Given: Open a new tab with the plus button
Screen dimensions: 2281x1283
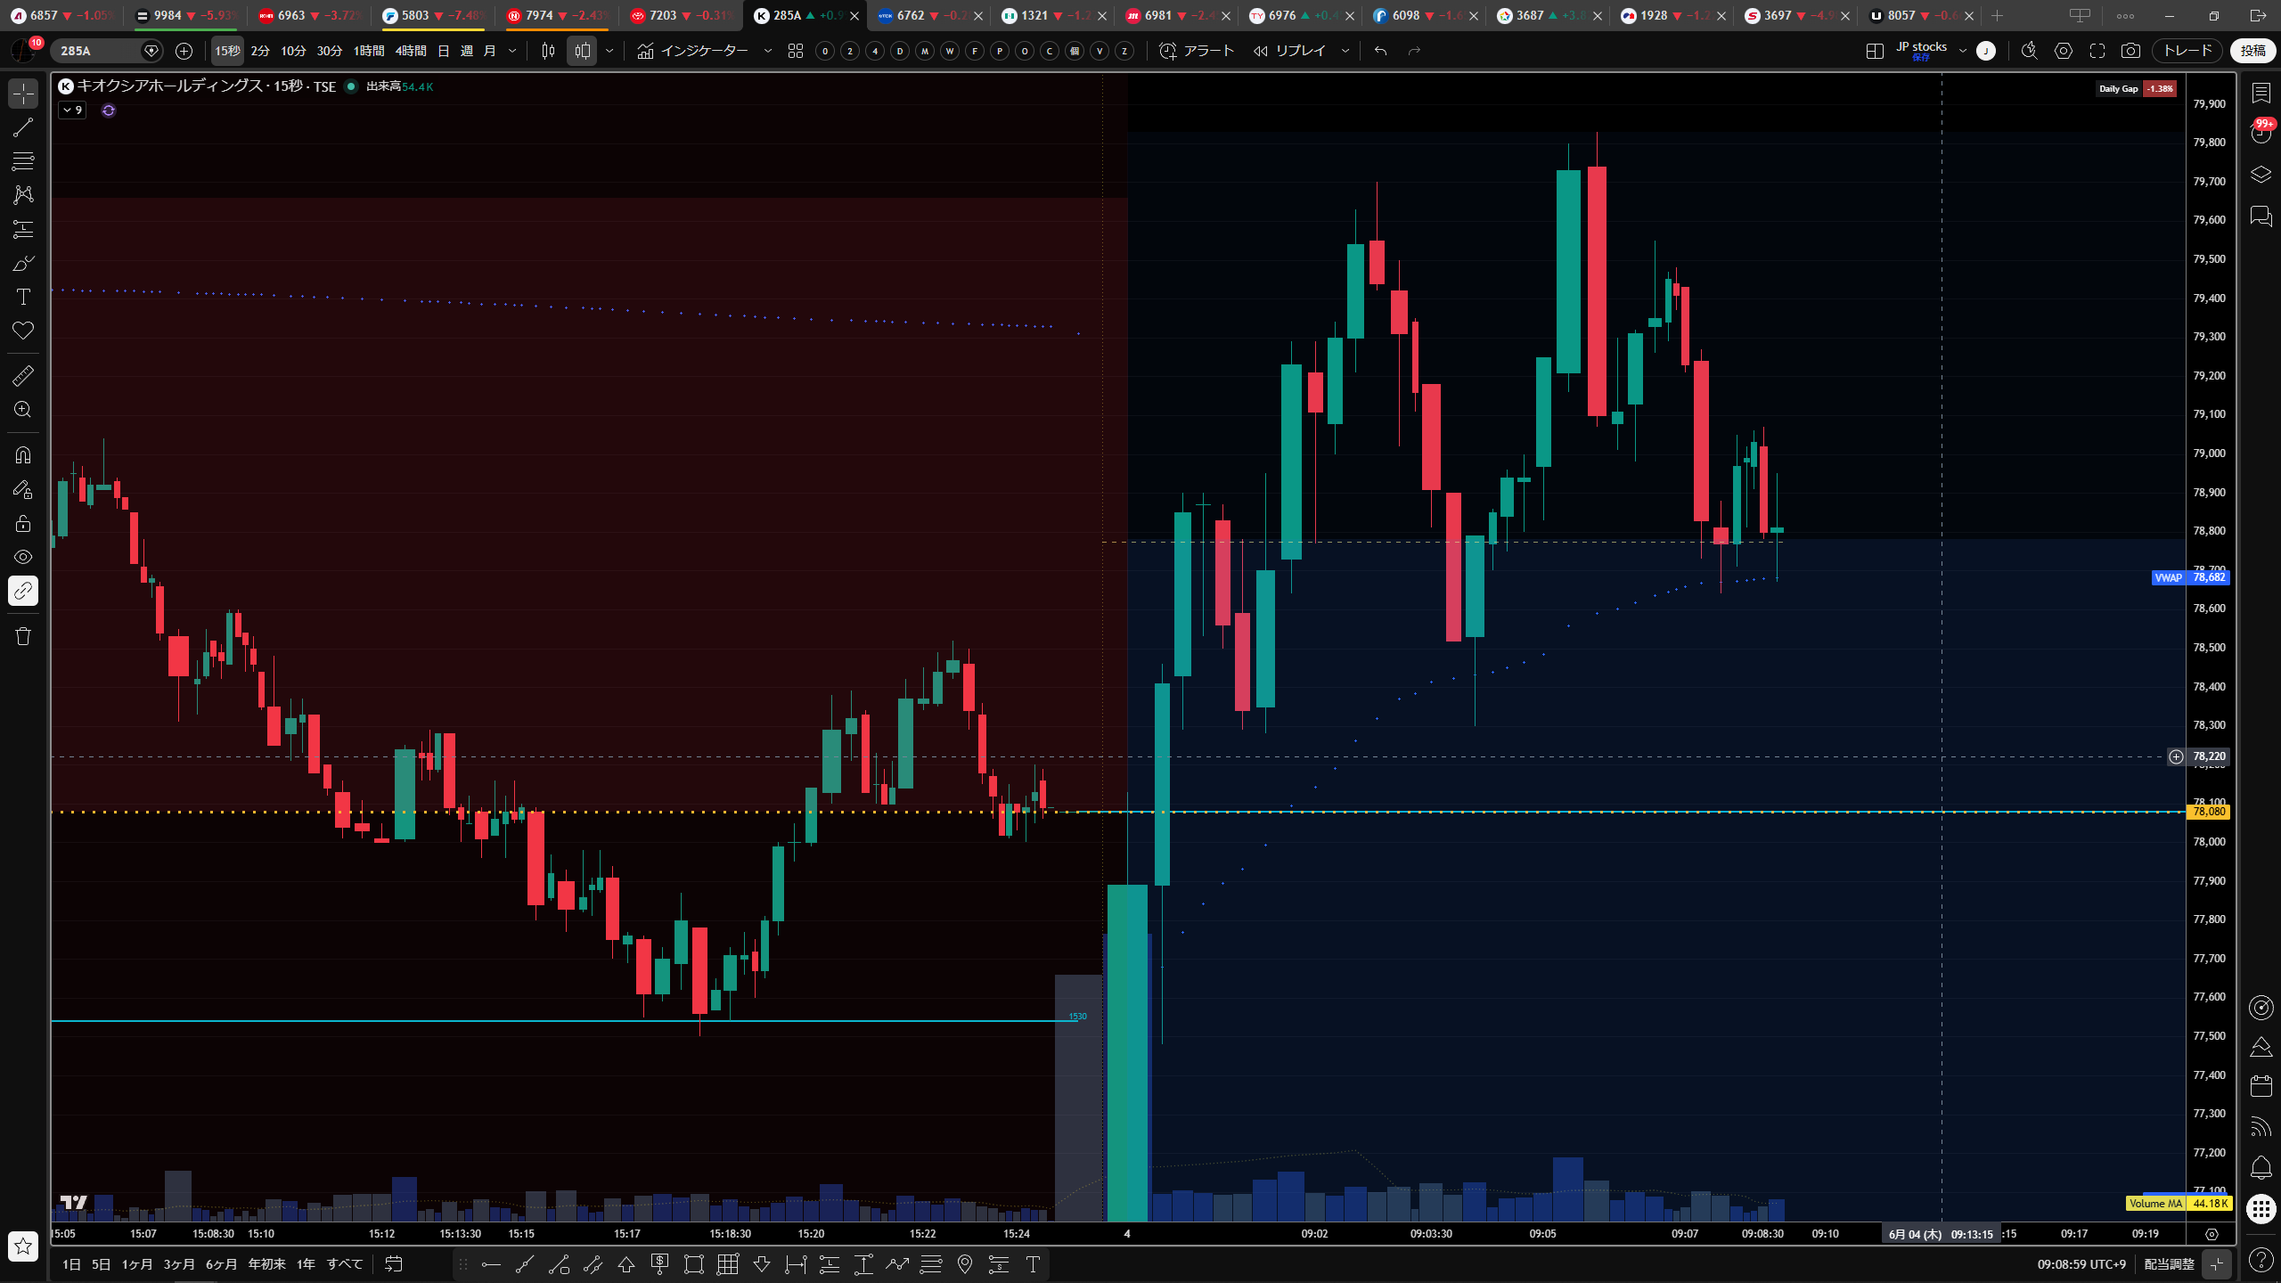Looking at the screenshot, I should point(1997,15).
